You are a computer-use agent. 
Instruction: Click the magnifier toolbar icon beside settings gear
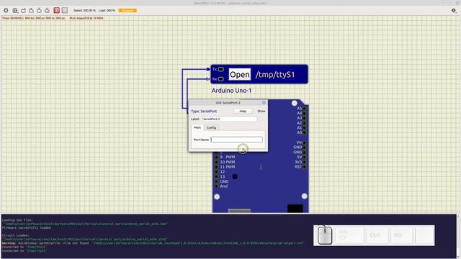click(15, 10)
